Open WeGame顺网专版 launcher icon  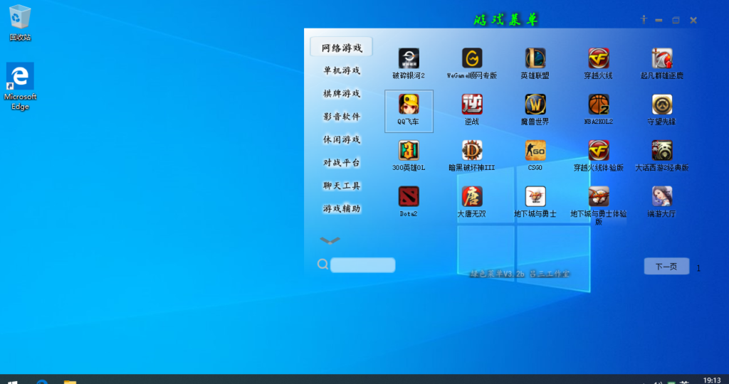[x=472, y=58]
